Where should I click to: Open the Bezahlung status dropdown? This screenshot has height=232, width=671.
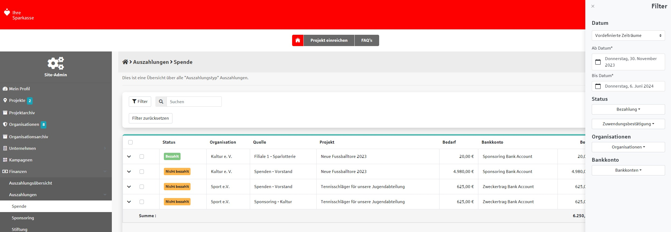[x=628, y=109]
